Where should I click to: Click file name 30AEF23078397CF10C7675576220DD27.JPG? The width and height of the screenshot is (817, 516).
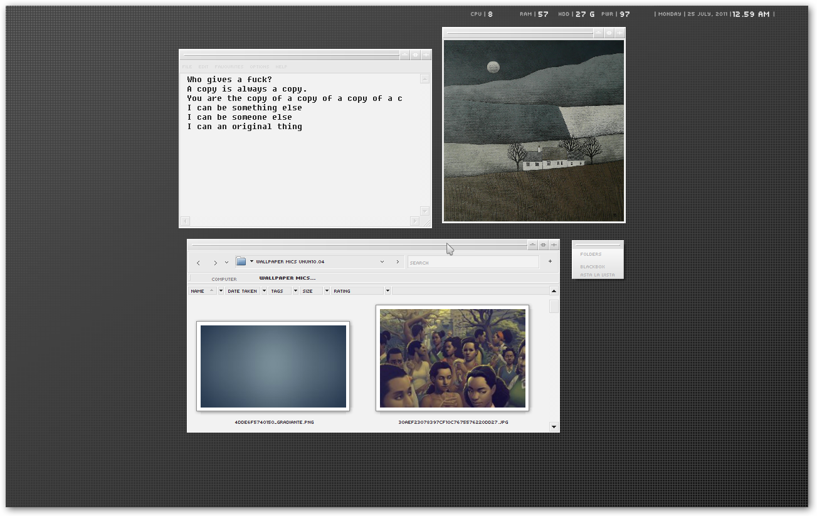pos(453,422)
